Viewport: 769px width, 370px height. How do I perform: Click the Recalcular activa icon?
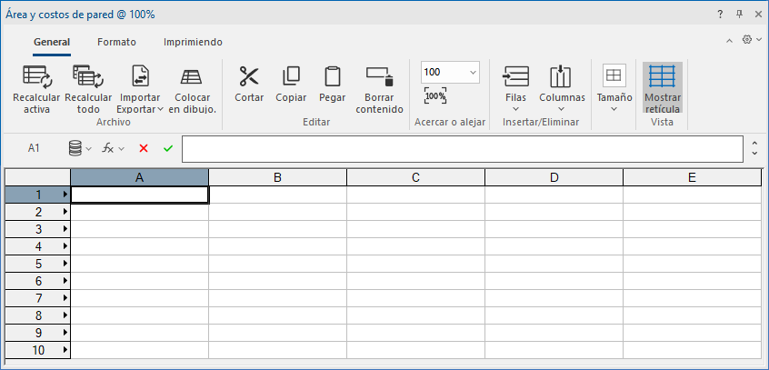pyautogui.click(x=37, y=76)
